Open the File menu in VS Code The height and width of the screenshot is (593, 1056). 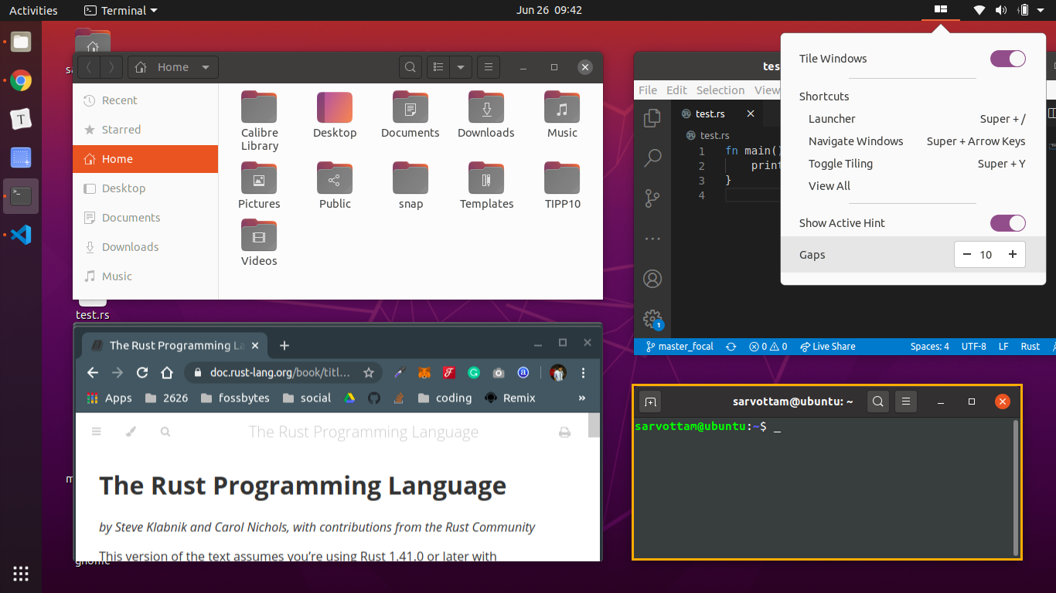click(x=648, y=90)
